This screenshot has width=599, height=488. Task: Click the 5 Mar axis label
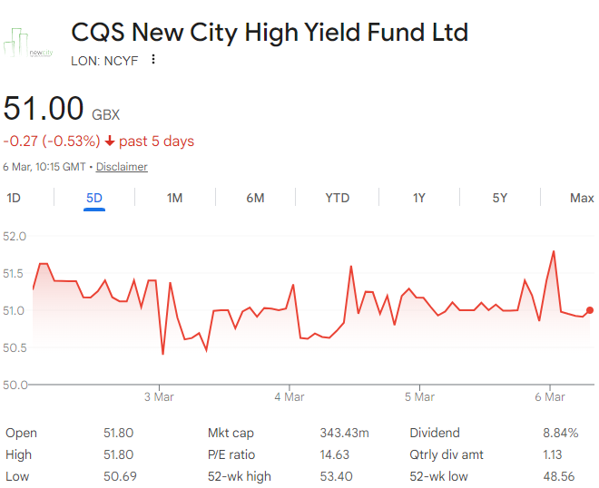tap(419, 397)
